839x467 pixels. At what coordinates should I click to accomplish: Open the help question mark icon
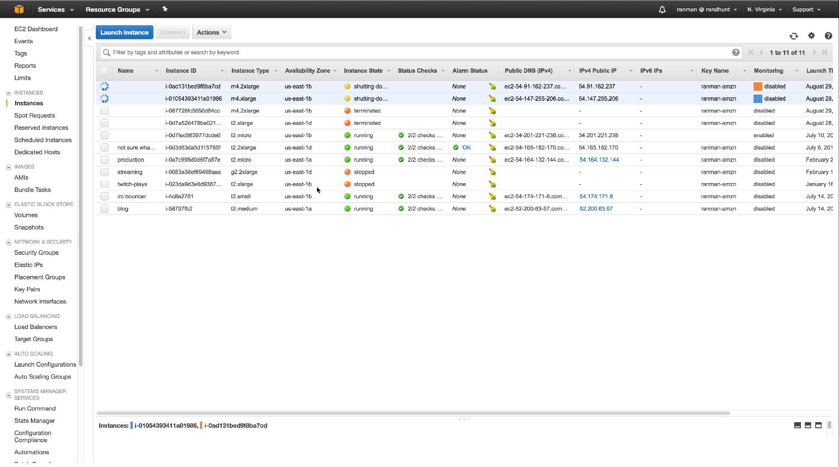(x=828, y=36)
